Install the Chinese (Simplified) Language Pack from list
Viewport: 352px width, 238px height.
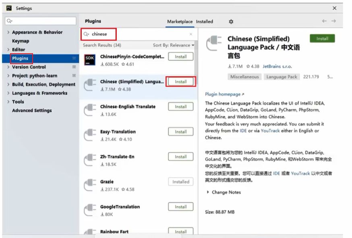pyautogui.click(x=180, y=82)
